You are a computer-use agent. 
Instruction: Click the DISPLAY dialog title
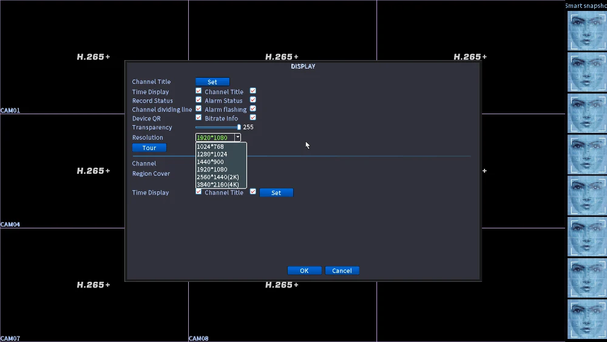pyautogui.click(x=303, y=66)
